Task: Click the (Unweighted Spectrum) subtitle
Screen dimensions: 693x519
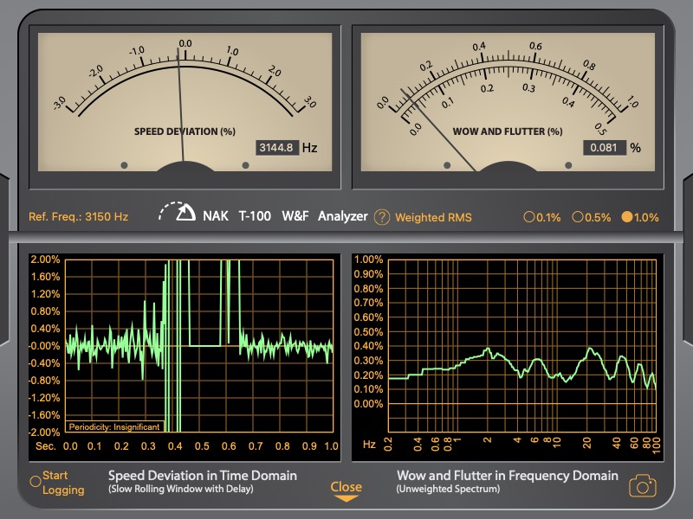Action: point(448,489)
